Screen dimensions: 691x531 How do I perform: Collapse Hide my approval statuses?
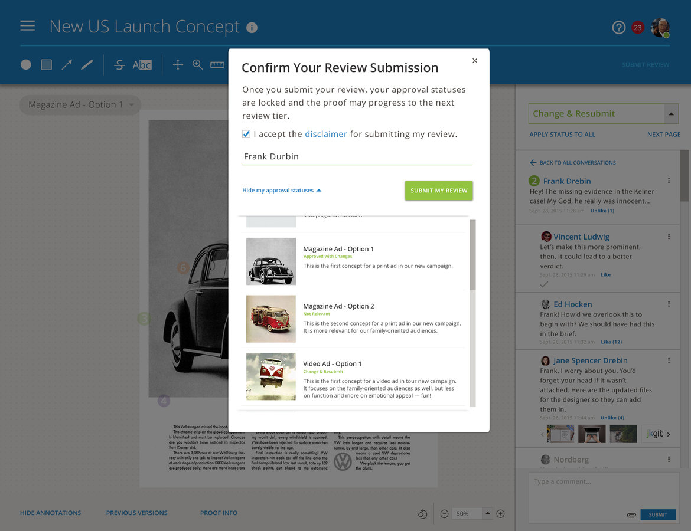282,190
